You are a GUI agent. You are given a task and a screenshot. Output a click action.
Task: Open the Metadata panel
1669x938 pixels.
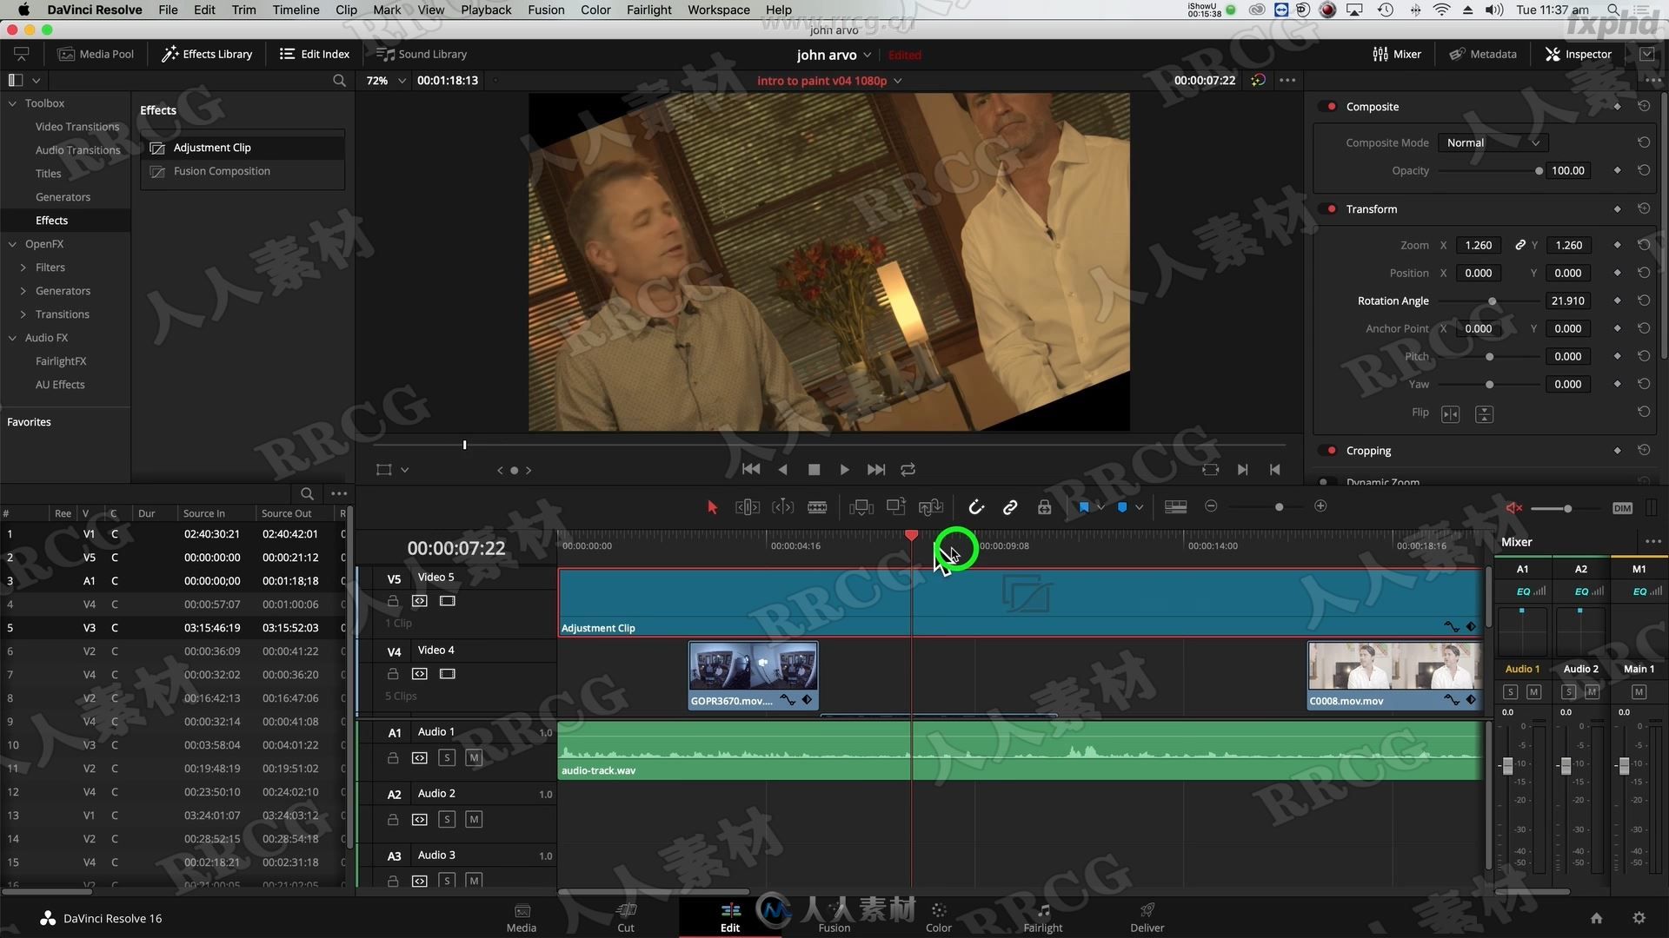click(x=1483, y=54)
